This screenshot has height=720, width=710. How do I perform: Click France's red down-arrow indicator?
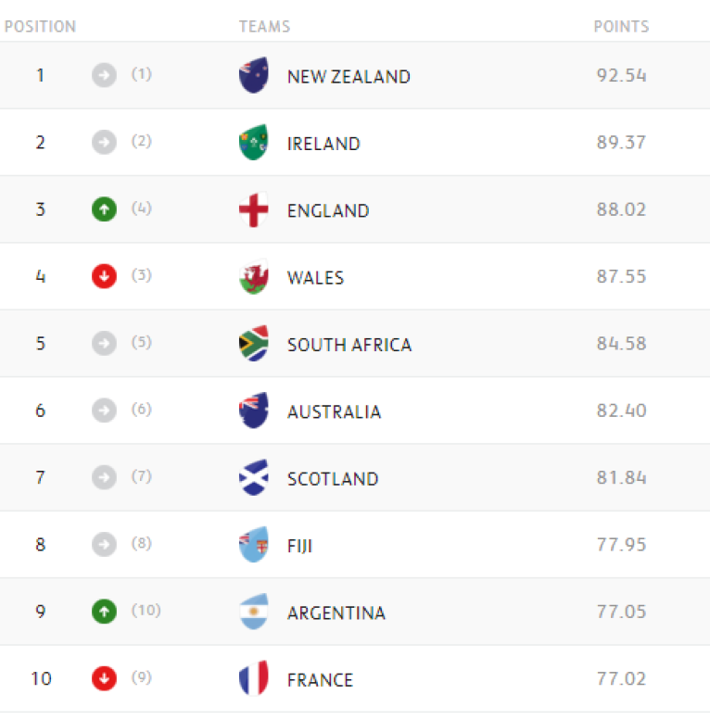click(104, 678)
